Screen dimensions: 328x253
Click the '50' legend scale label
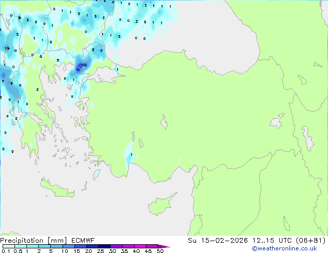160,251
